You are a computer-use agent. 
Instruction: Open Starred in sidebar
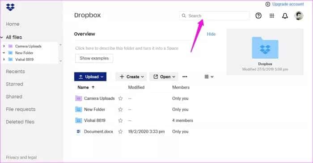coord(14,84)
